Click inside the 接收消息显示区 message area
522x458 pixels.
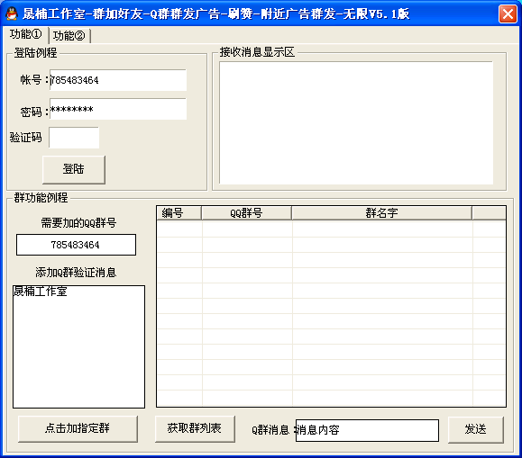click(356, 122)
